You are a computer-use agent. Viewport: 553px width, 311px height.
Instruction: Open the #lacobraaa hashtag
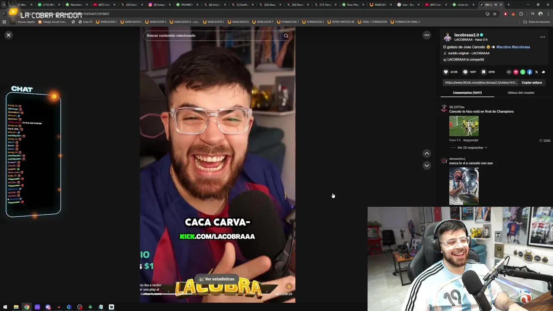pos(521,47)
